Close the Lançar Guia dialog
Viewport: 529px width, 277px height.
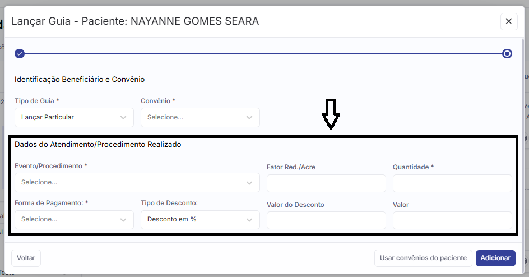click(x=508, y=21)
